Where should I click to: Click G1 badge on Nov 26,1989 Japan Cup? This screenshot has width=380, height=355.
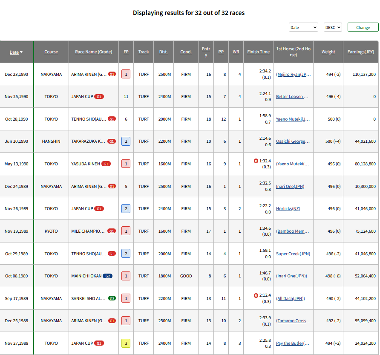[99, 208]
